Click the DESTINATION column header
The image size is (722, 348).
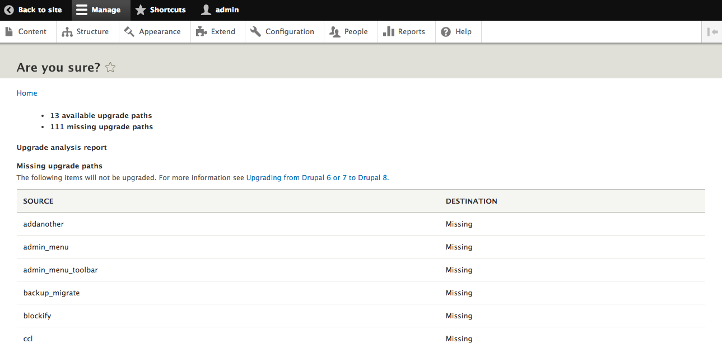[471, 201]
